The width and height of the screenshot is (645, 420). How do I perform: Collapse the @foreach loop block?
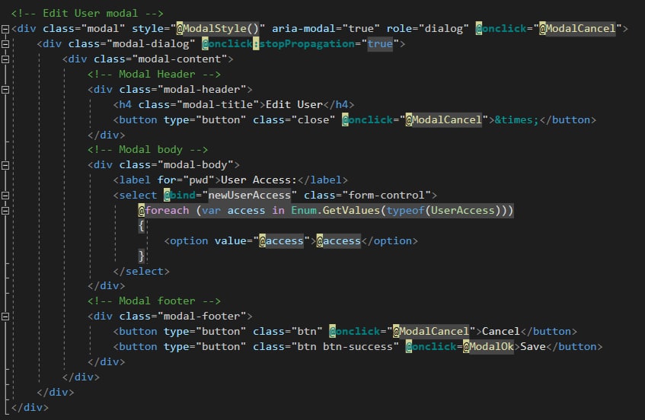5,211
